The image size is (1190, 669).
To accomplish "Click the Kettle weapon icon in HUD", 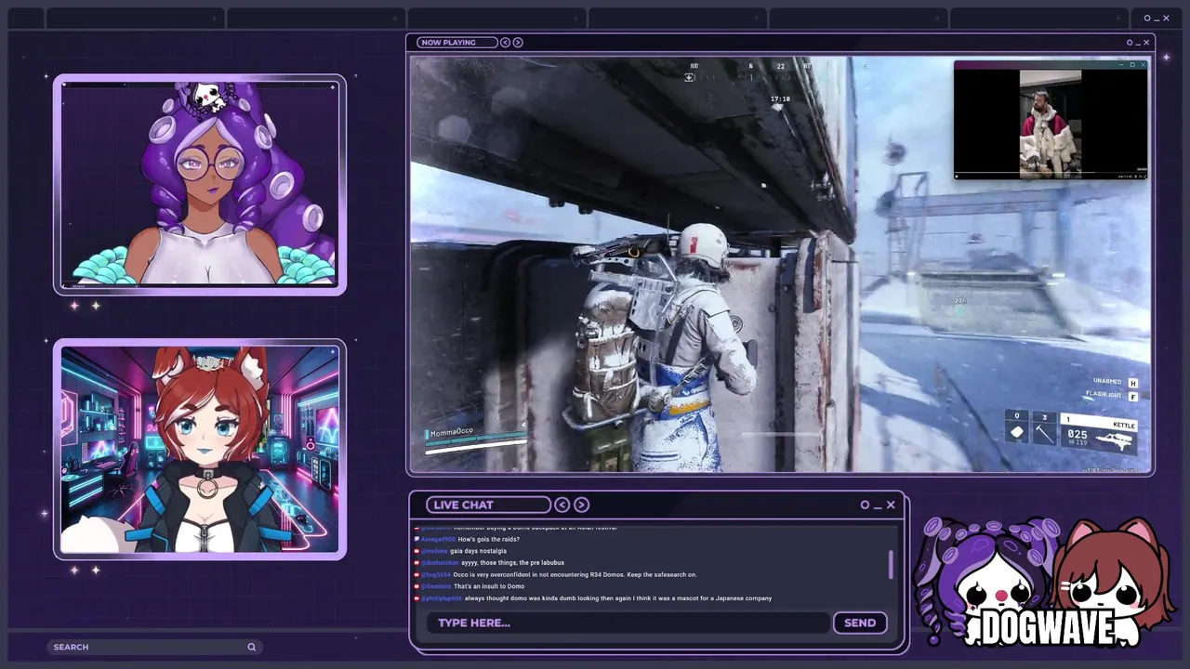I will click(1114, 441).
